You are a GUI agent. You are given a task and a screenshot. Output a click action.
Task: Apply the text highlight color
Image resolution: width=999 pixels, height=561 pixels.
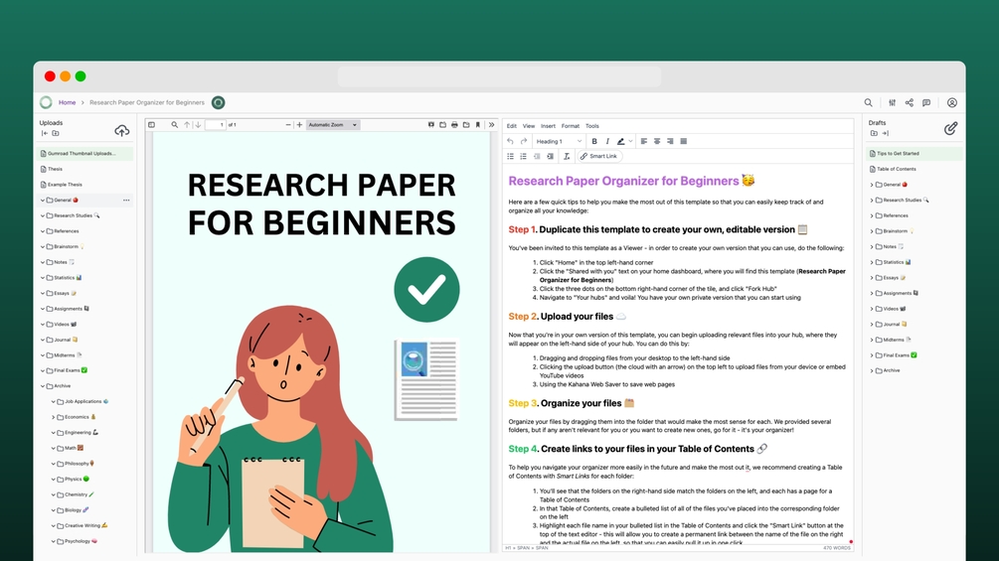click(x=620, y=141)
